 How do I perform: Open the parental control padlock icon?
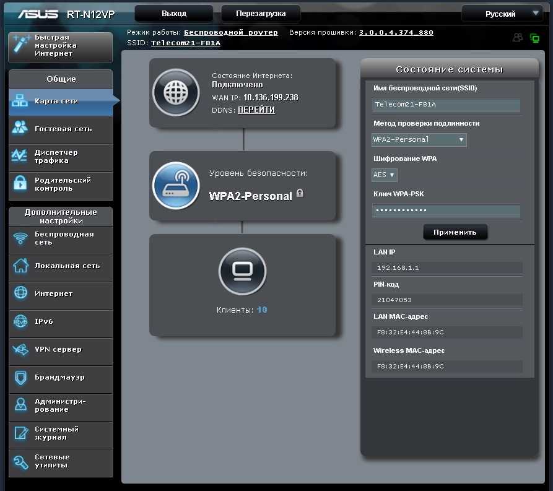point(20,183)
